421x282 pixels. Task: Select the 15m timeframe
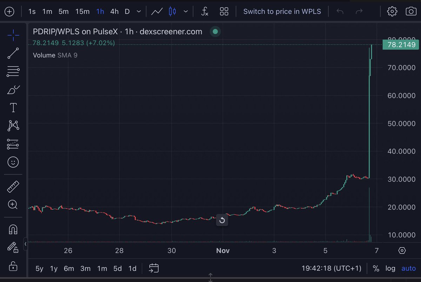pos(82,12)
